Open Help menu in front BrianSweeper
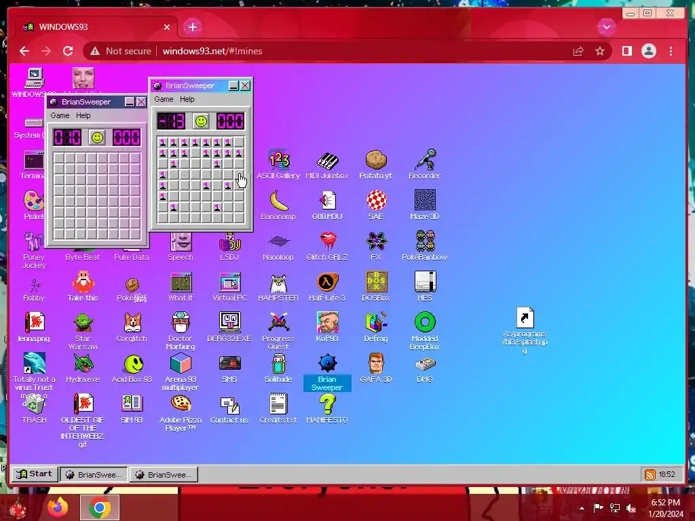The image size is (695, 521). (187, 99)
